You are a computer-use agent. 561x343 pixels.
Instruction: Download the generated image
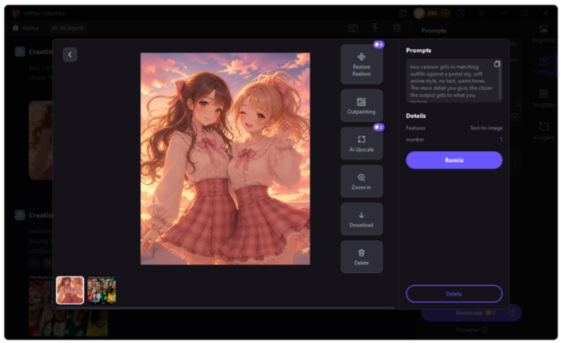point(361,220)
